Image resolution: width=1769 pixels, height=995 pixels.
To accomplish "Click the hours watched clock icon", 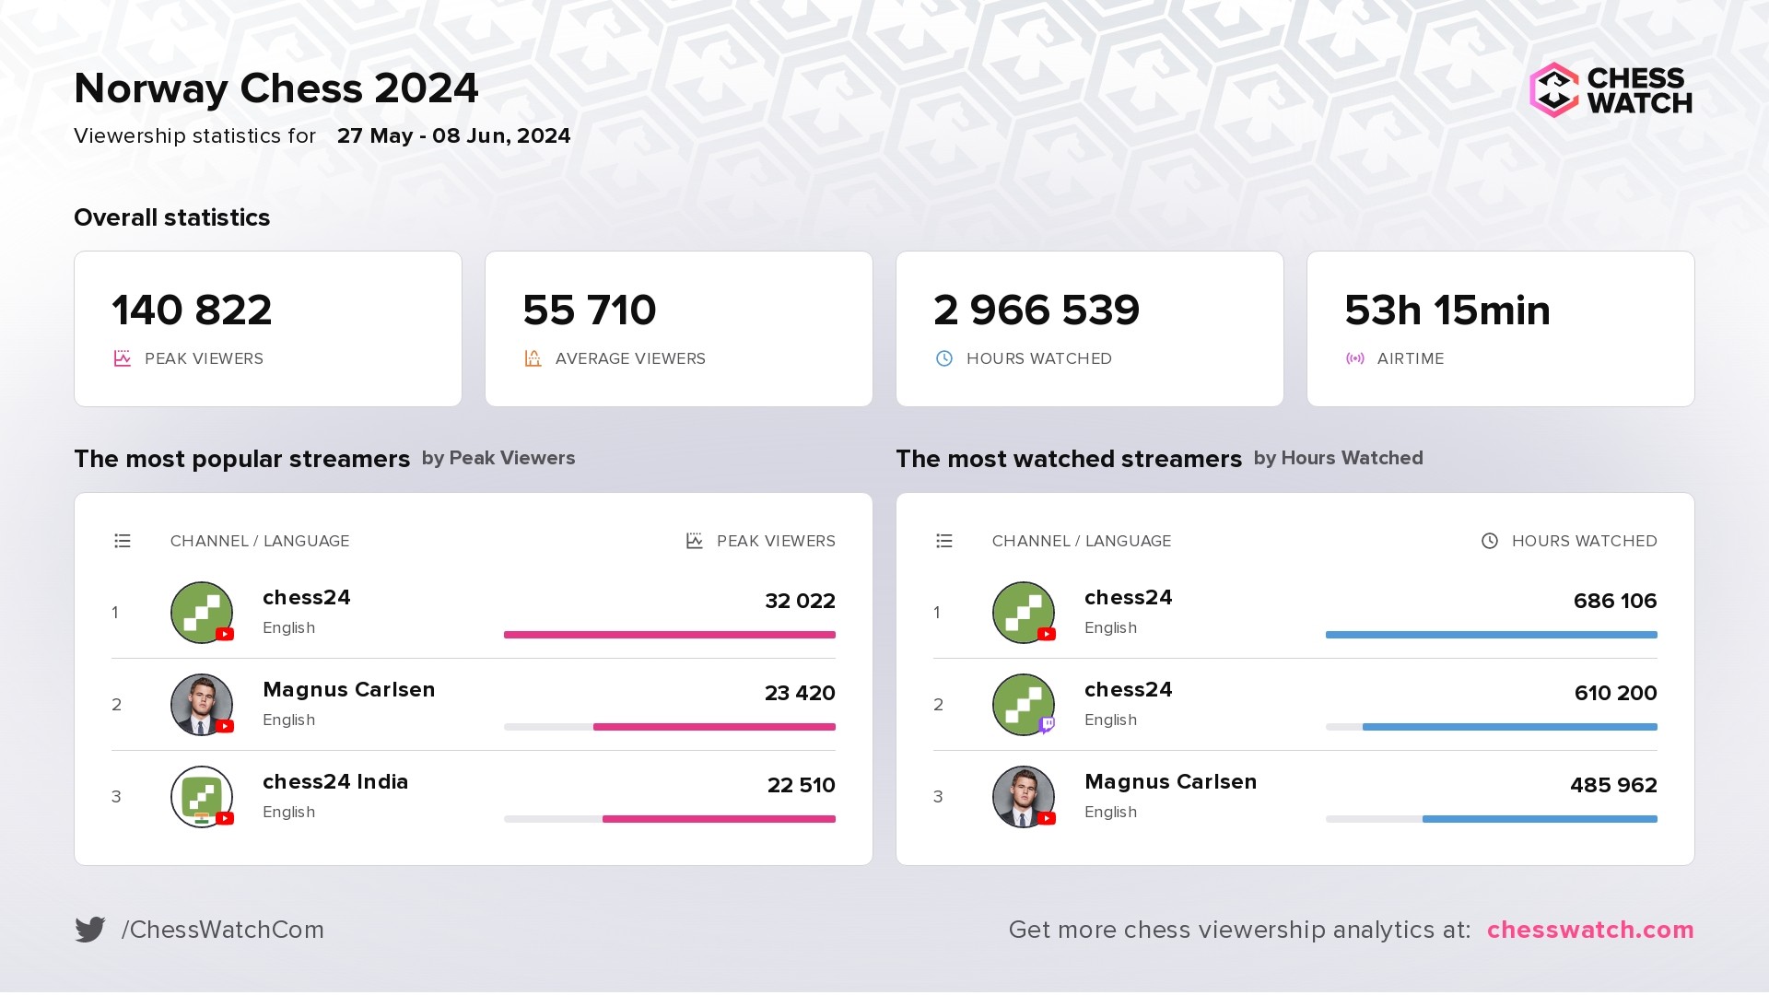I will pyautogui.click(x=944, y=358).
